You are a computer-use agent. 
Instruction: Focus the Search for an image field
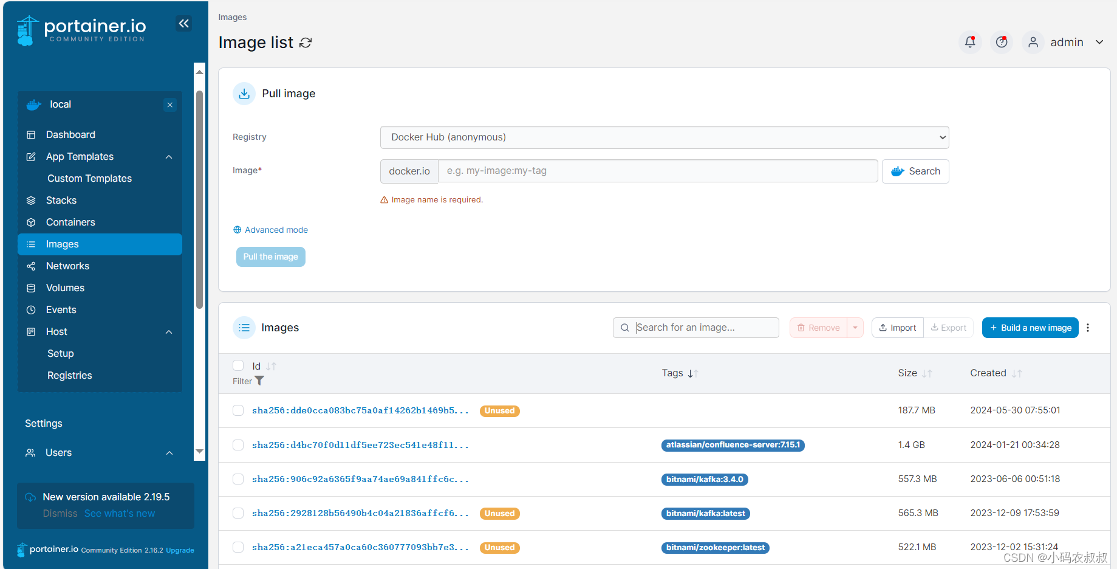696,328
